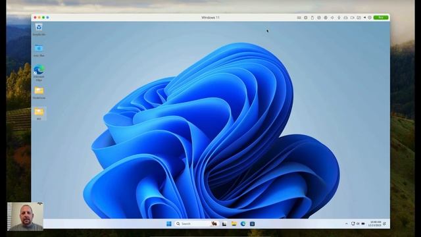Image resolution: width=421 pixels, height=237 pixels.
Task: Click printer icon in Parallels toolbar
Action: tap(345, 18)
